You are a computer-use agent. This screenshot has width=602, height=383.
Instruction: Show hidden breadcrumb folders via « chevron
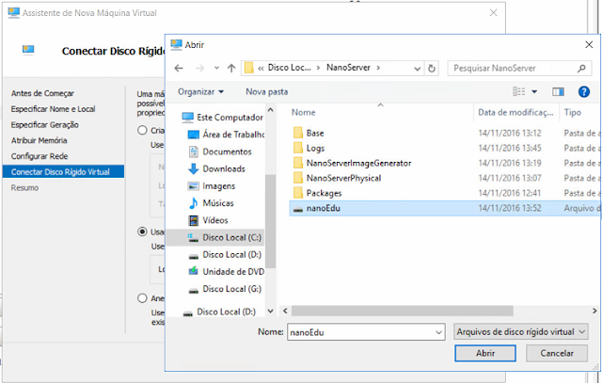[x=261, y=68]
